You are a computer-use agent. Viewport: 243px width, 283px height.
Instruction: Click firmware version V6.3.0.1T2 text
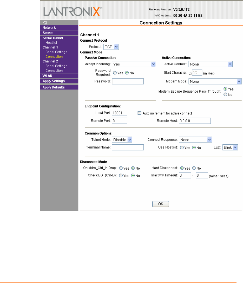click(181, 10)
